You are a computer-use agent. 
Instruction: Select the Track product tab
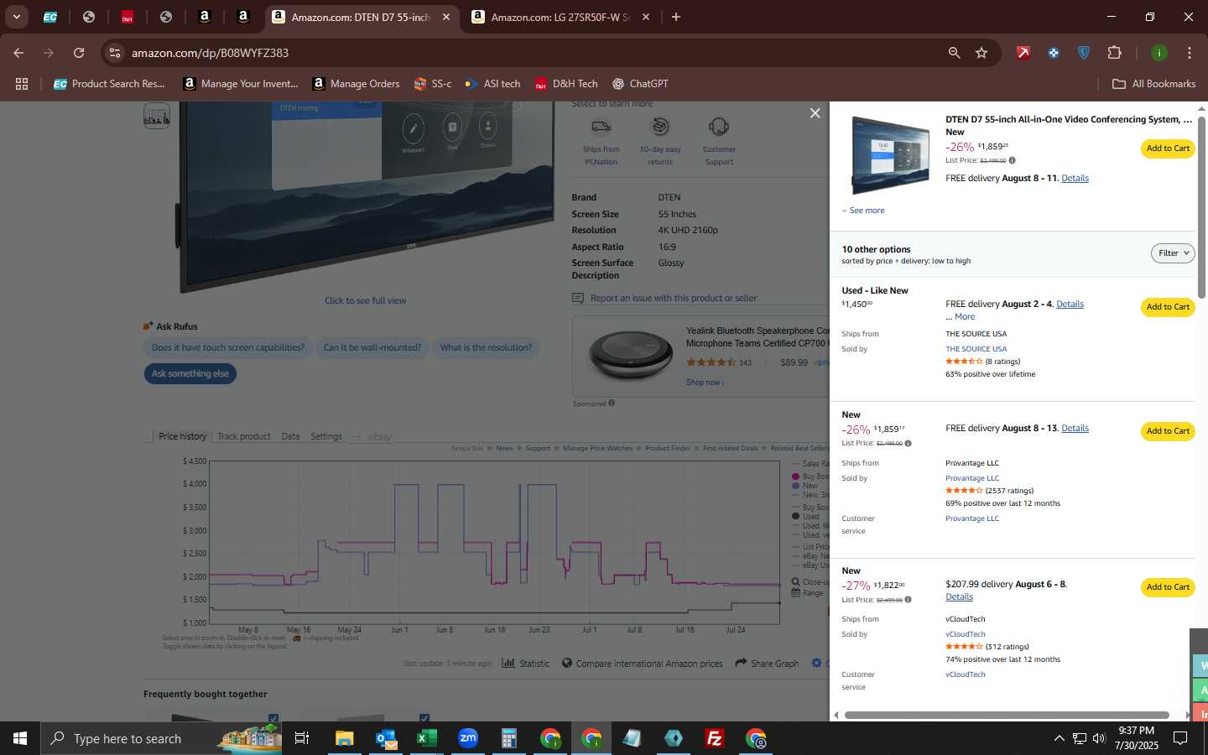[243, 436]
